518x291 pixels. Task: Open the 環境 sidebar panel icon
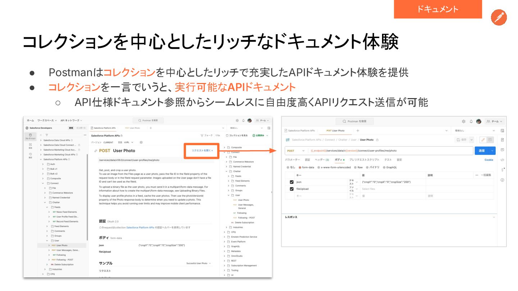(x=30, y=145)
